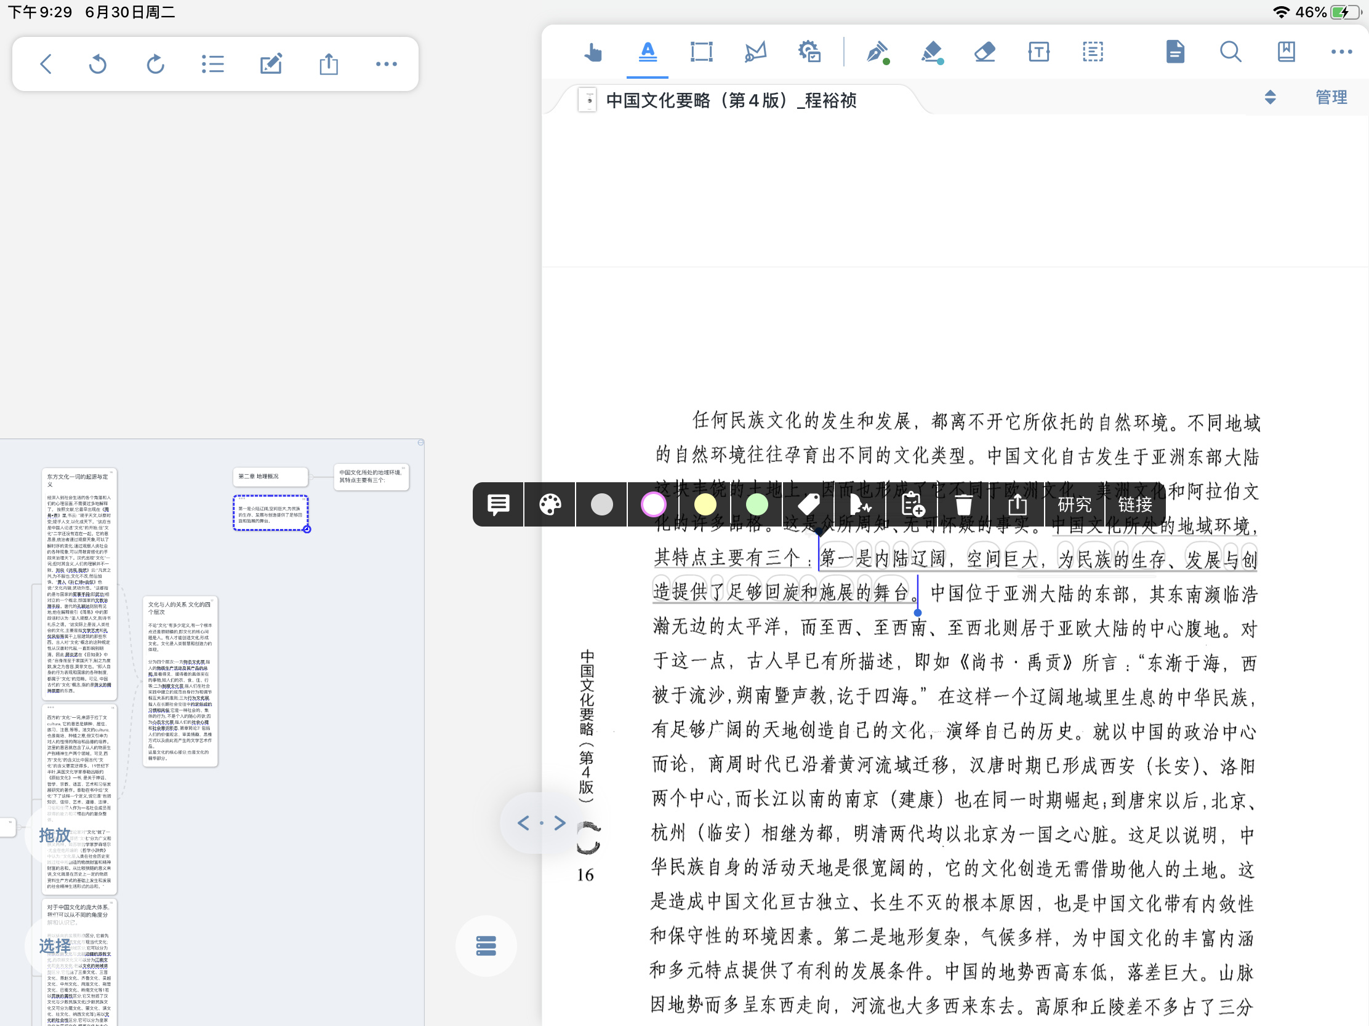The image size is (1369, 1026).
Task: Choose the yellow highlight color
Action: click(705, 504)
